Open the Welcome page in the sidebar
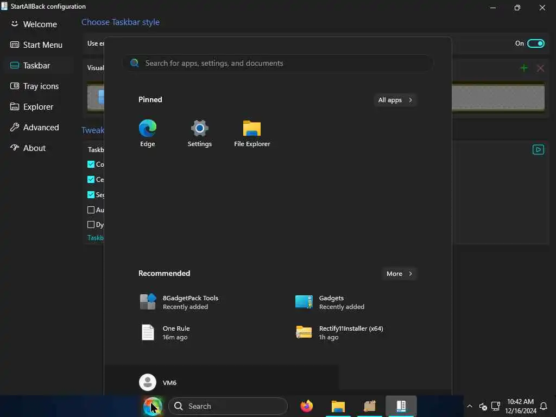This screenshot has height=417, width=556. click(34, 24)
